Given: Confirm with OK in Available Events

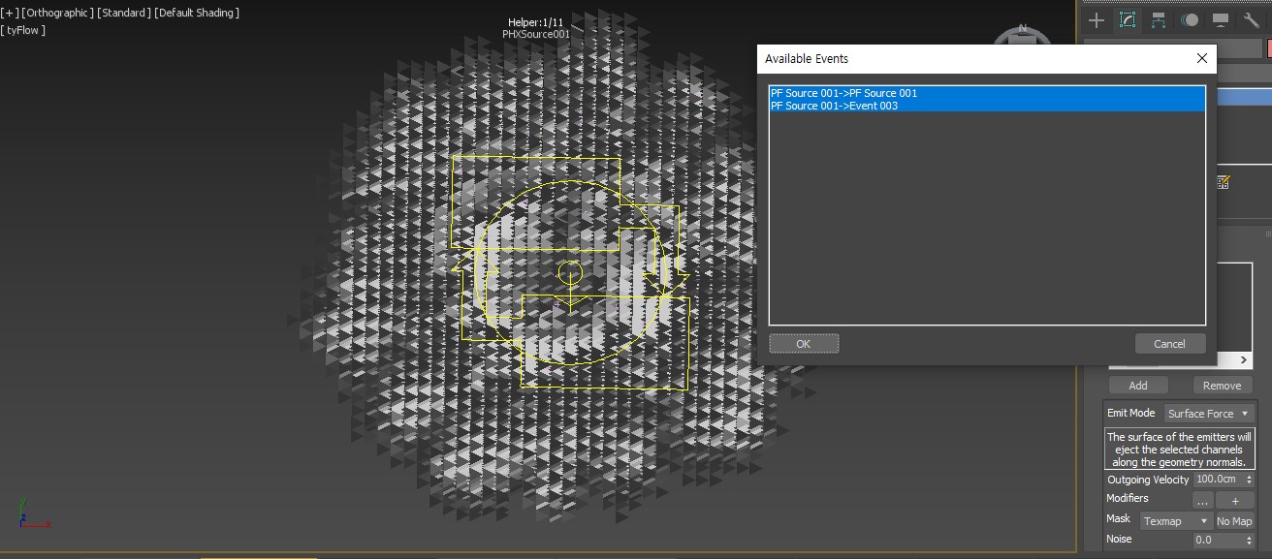Looking at the screenshot, I should click(x=804, y=344).
